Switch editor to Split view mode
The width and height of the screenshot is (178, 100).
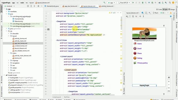(x=165, y=9)
